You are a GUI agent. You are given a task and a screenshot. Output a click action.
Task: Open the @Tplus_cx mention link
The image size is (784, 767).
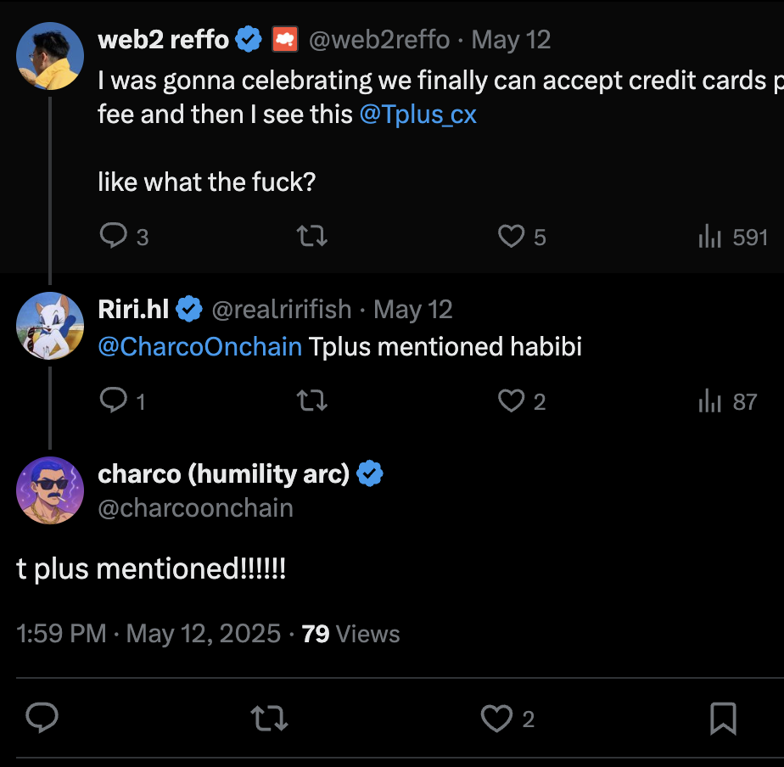point(418,115)
